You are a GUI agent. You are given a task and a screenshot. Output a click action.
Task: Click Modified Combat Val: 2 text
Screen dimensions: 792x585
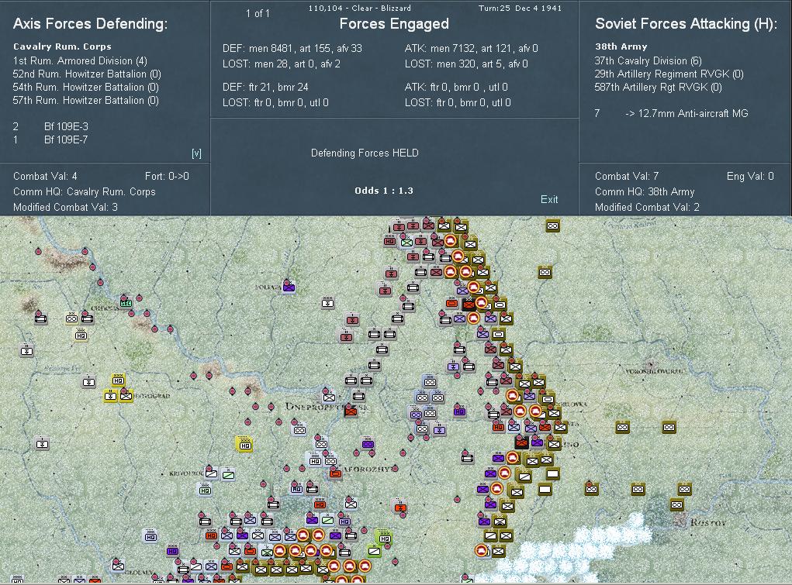[647, 207]
